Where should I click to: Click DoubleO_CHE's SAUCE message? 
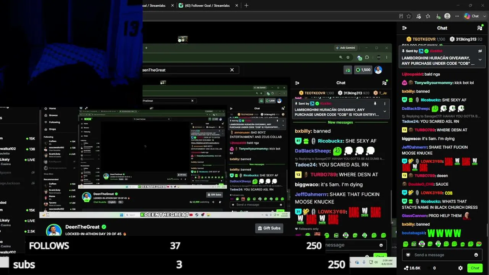click(426, 184)
